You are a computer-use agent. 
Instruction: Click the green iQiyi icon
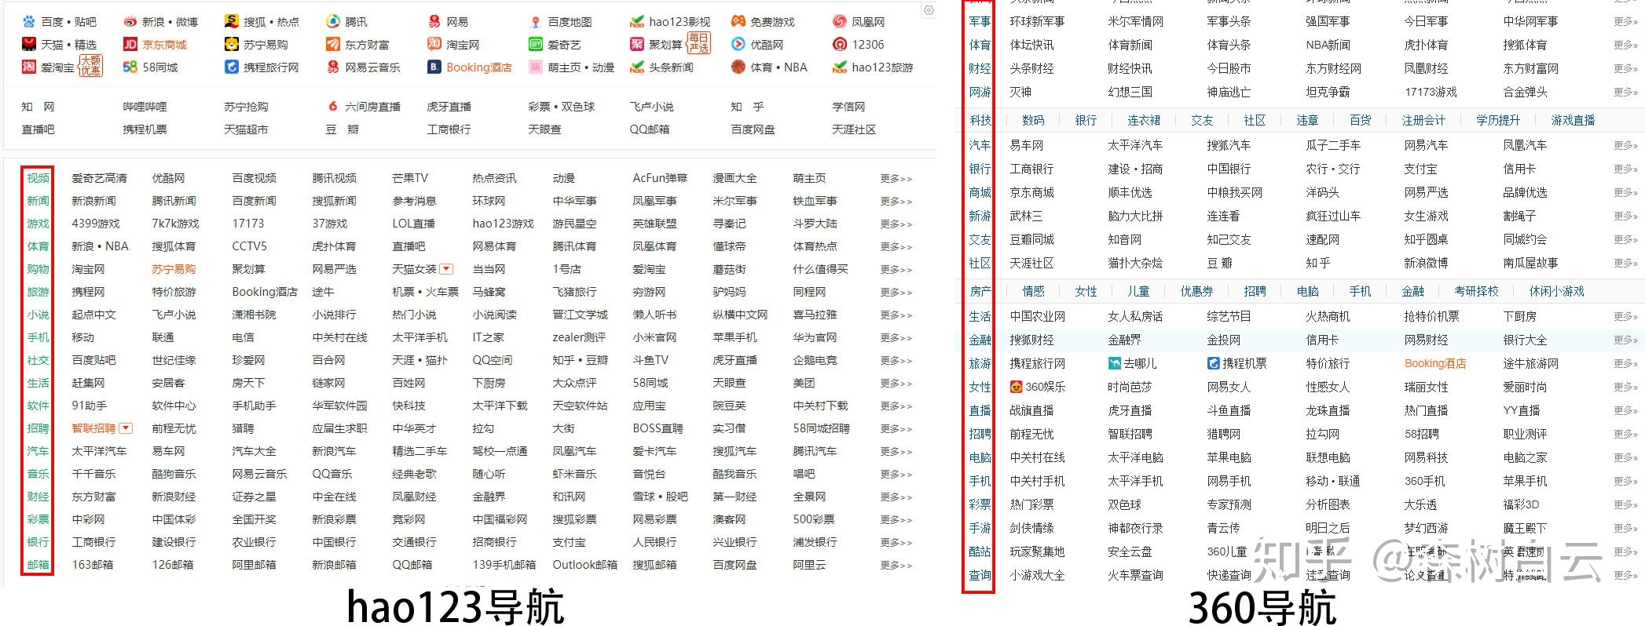point(536,45)
